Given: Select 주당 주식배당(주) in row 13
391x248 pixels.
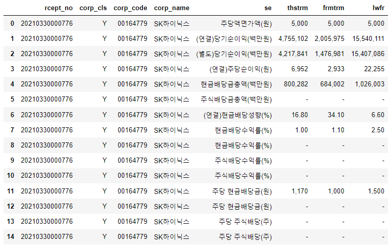Looking at the screenshot, I should 245,222.
